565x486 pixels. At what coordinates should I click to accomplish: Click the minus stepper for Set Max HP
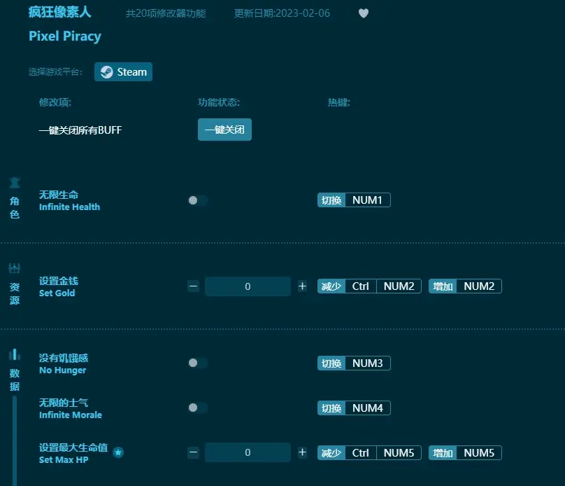click(x=194, y=452)
